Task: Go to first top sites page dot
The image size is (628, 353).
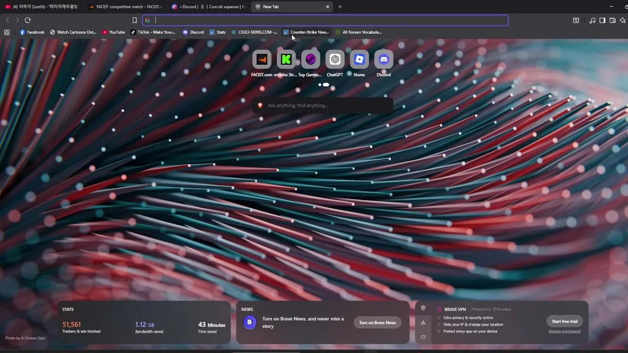Action: [320, 85]
